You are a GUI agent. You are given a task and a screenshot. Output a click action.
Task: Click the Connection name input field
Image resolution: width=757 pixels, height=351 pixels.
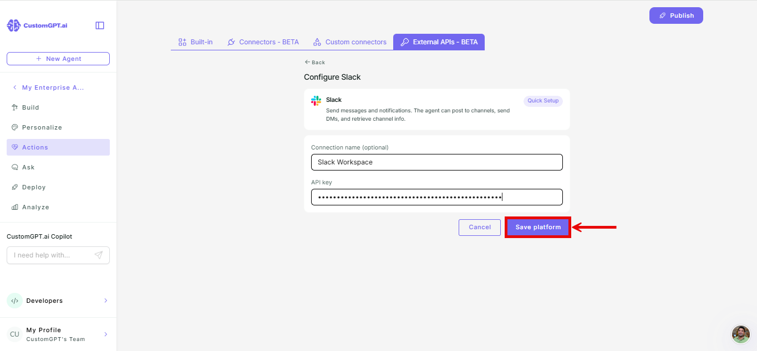pyautogui.click(x=437, y=162)
